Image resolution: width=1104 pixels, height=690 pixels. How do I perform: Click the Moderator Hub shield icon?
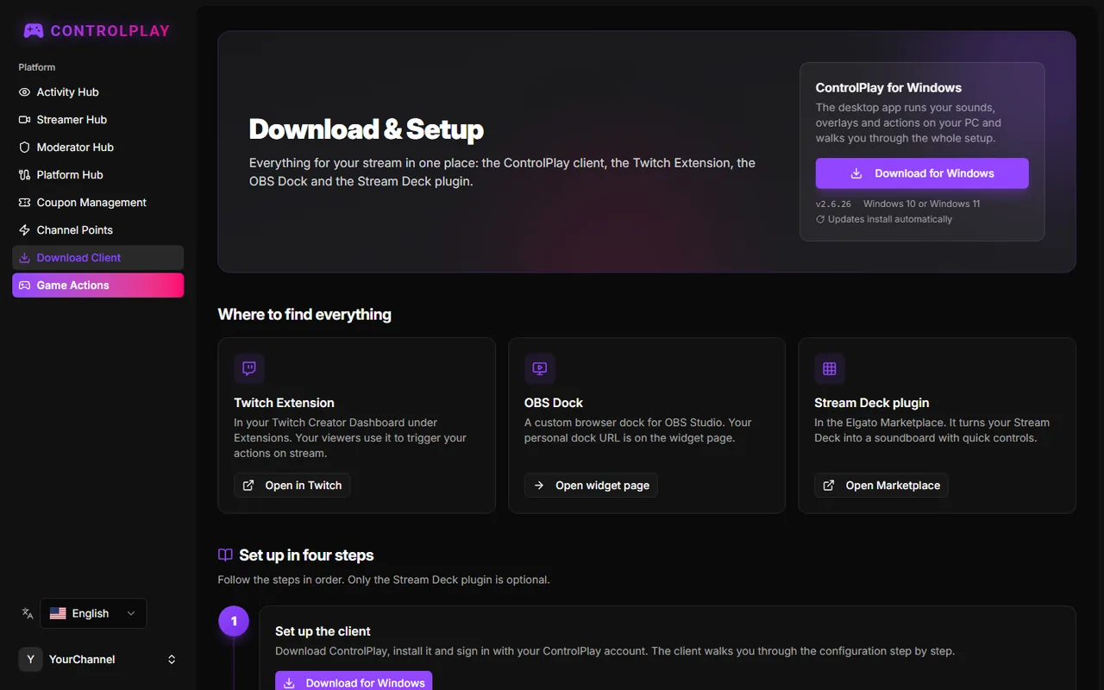click(x=24, y=147)
